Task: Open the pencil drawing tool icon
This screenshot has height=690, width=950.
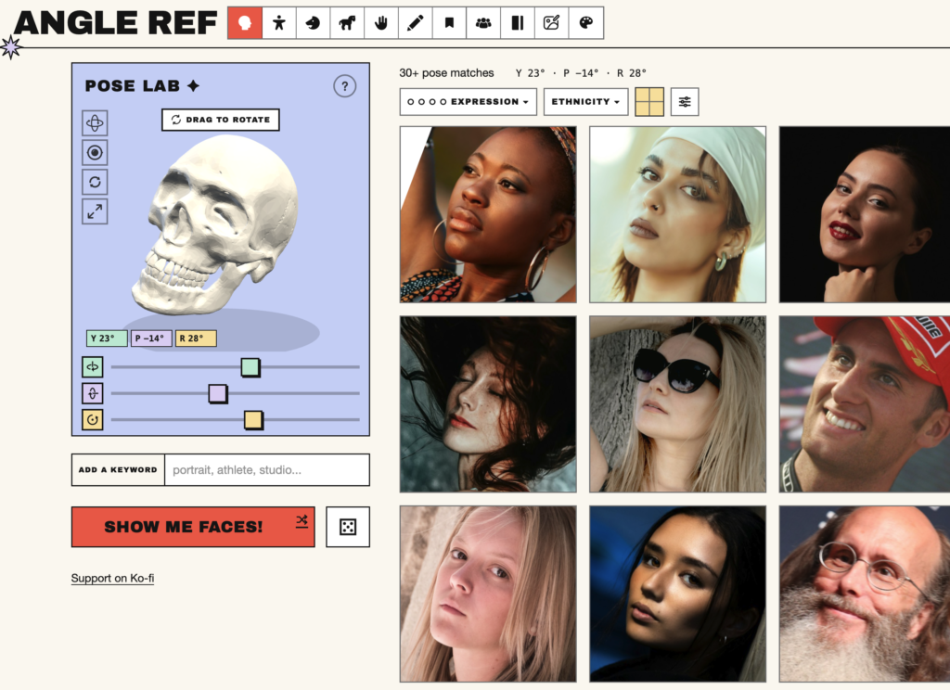Action: [x=415, y=23]
